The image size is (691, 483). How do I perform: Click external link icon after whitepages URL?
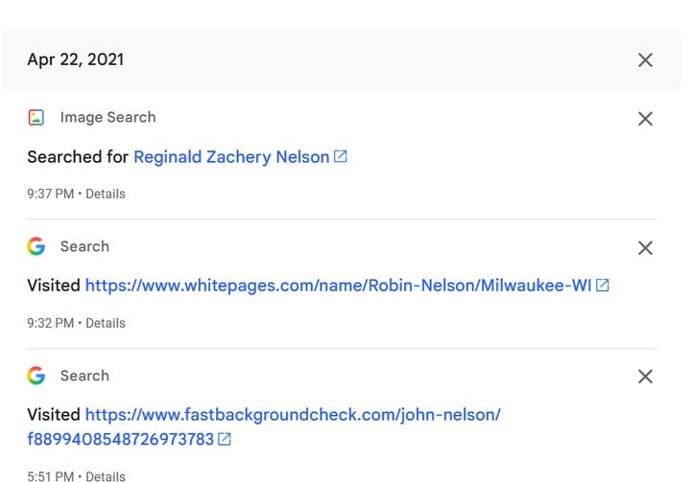[603, 286]
